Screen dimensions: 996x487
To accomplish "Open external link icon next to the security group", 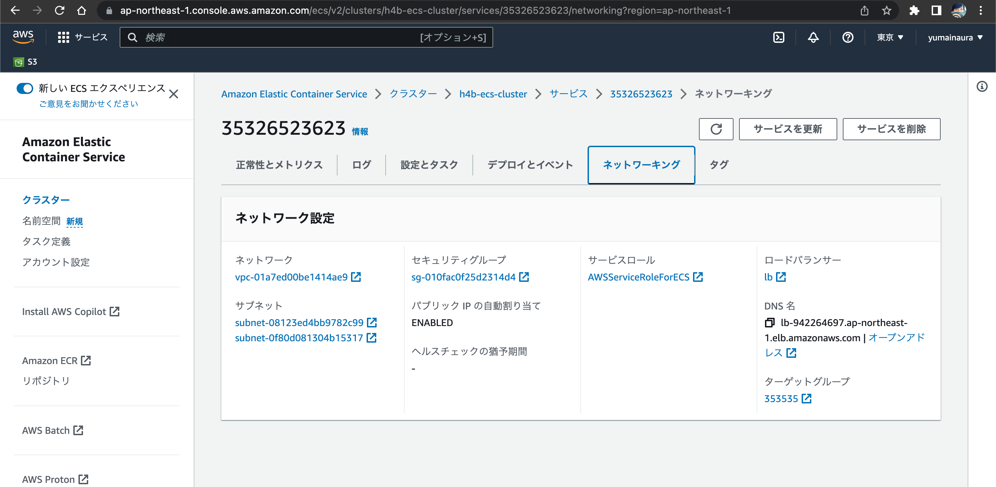I will pos(524,277).
